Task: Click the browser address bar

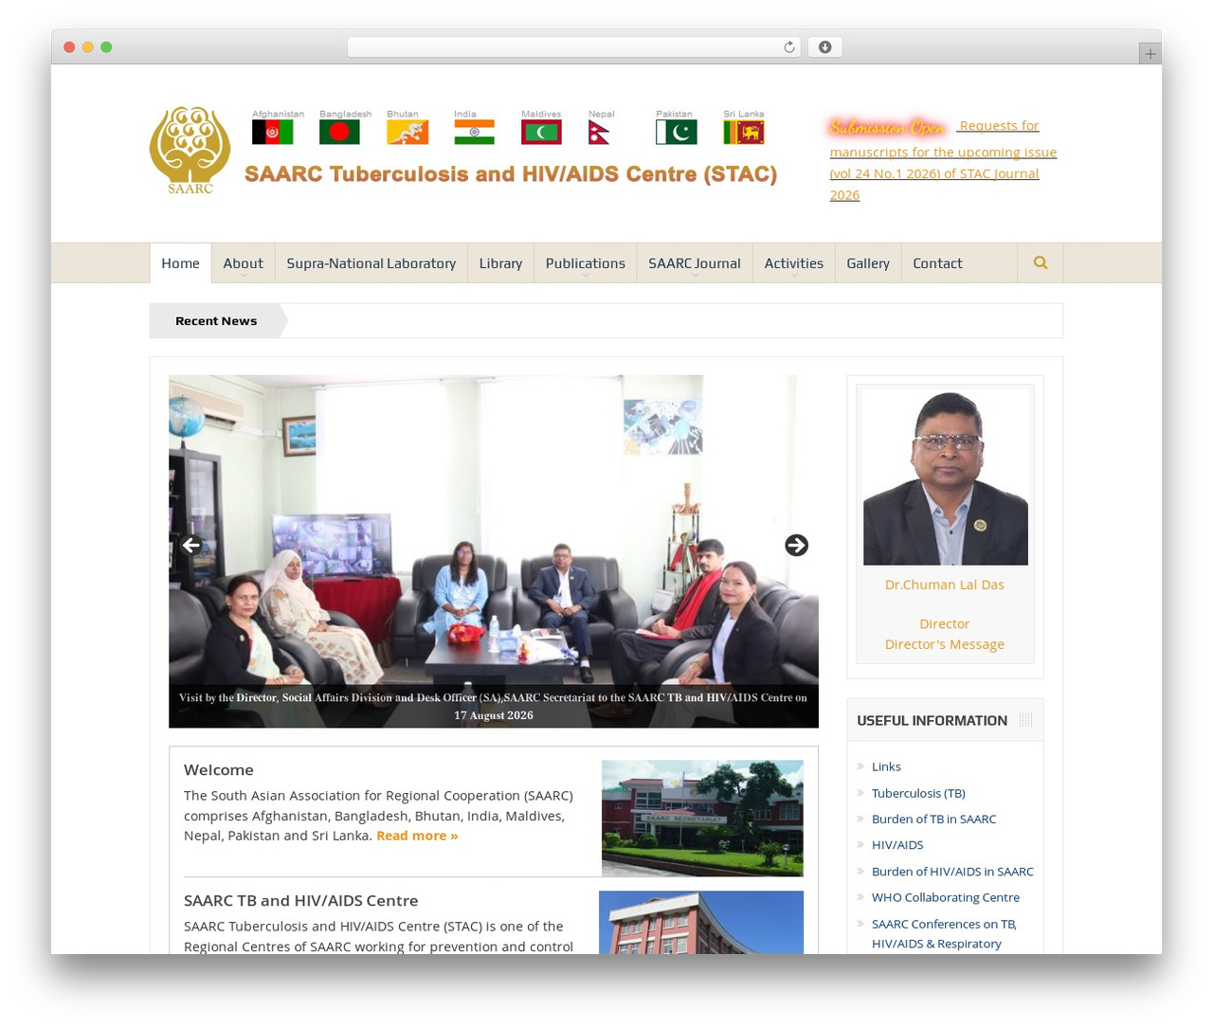Action: point(573,47)
